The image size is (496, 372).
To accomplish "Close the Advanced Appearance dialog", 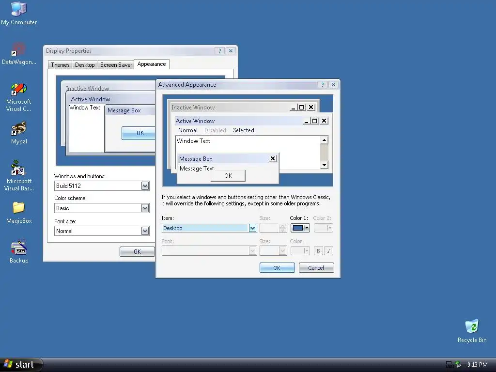I will [x=333, y=84].
